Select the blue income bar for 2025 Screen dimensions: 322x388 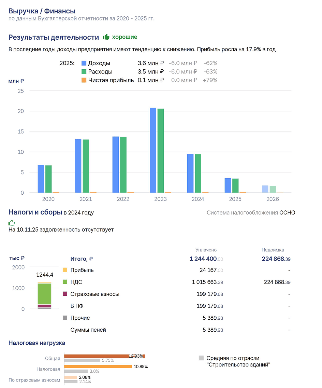coord(228,185)
